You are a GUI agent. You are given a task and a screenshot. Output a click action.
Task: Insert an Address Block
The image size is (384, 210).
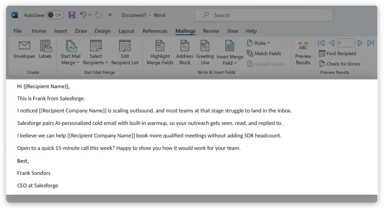tap(185, 52)
